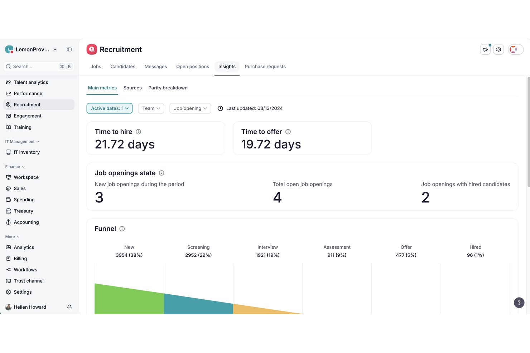530x353 pixels.
Task: Select the Insights tab
Action: 227,67
